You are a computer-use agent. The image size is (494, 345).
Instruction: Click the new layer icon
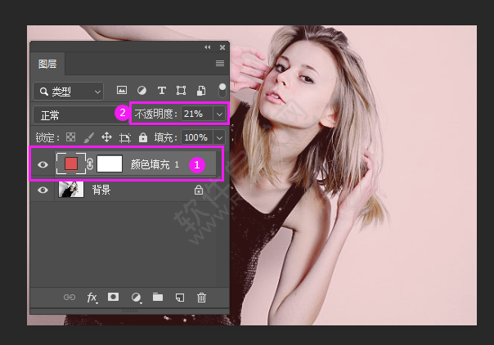[180, 298]
